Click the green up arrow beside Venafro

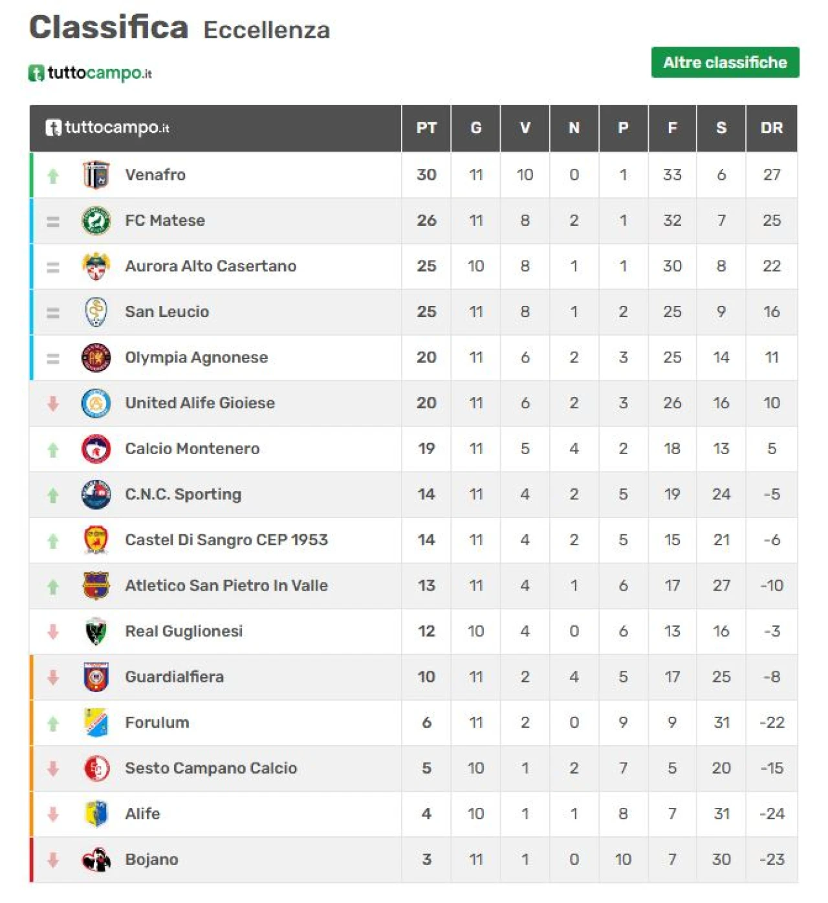[53, 175]
